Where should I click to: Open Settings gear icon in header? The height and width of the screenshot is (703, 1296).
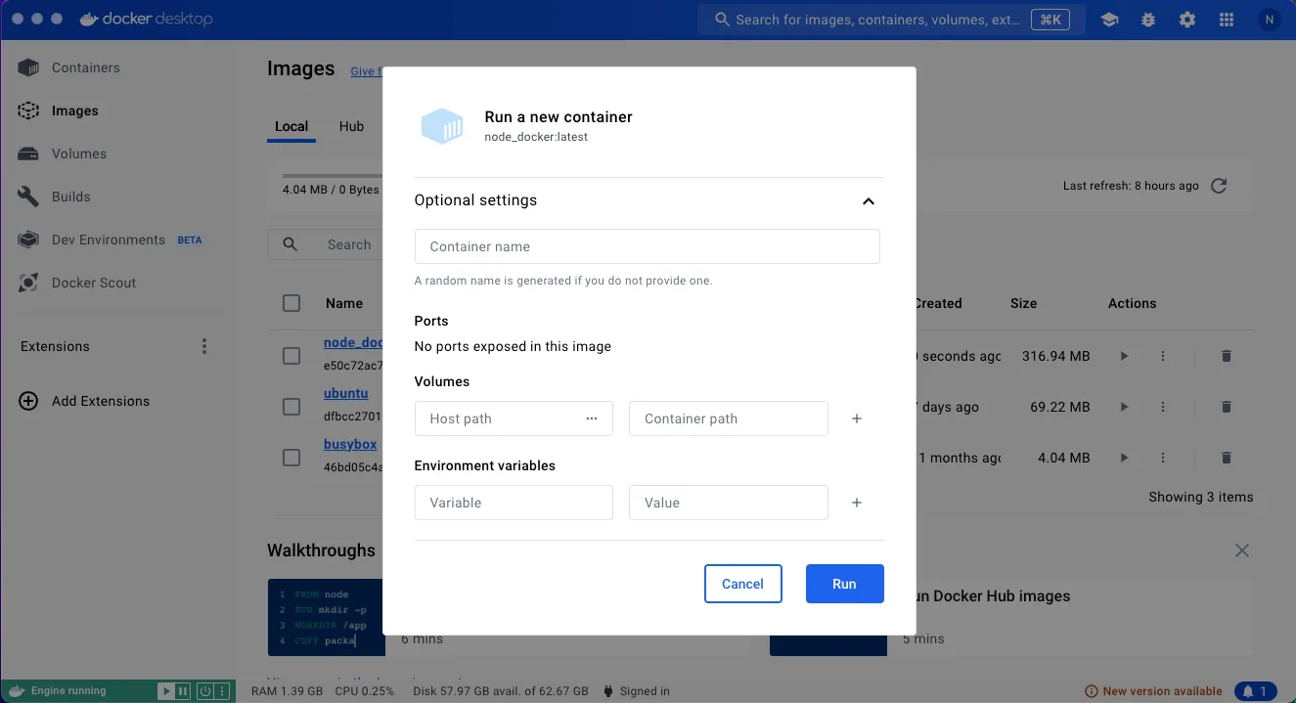point(1187,20)
